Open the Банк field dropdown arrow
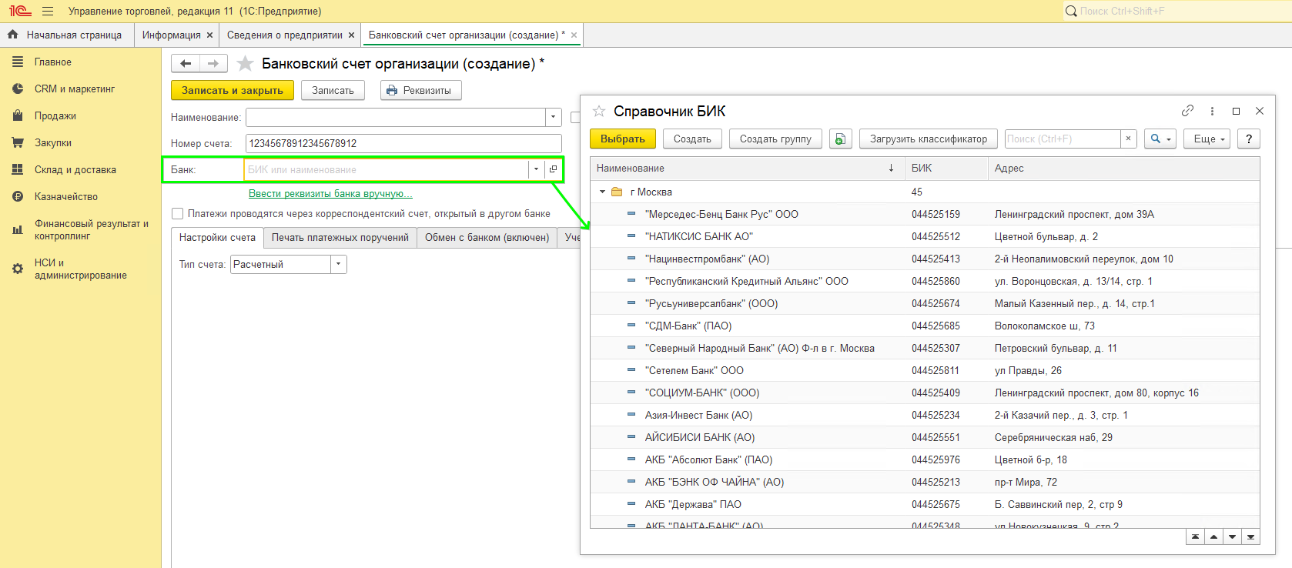 point(536,169)
